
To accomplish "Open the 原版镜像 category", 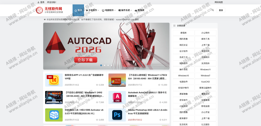I will (x=183, y=94).
